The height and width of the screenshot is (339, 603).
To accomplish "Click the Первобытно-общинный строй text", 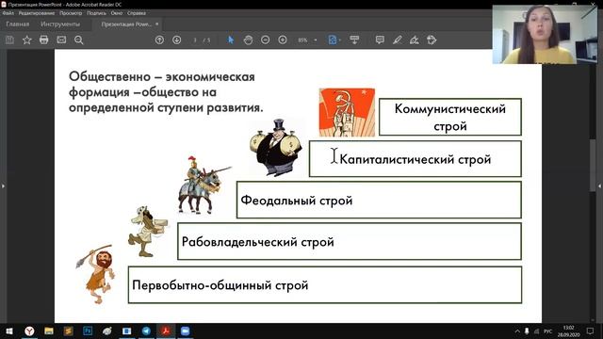I will tap(220, 285).
